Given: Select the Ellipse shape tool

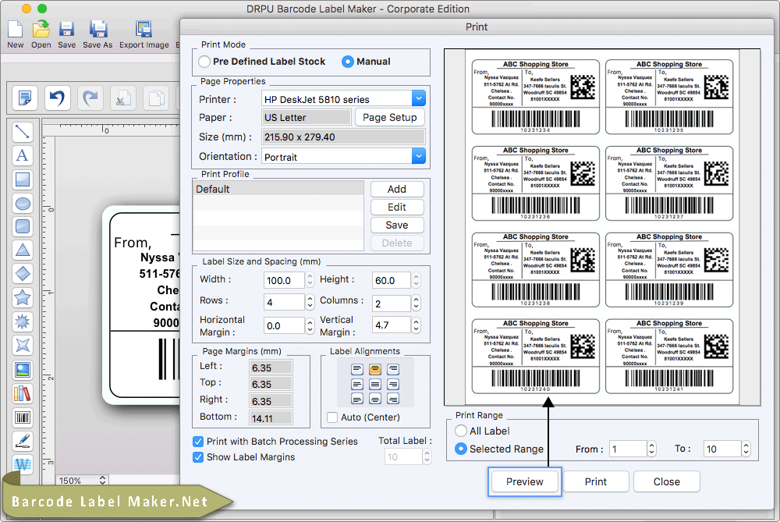Looking at the screenshot, I should point(23,204).
